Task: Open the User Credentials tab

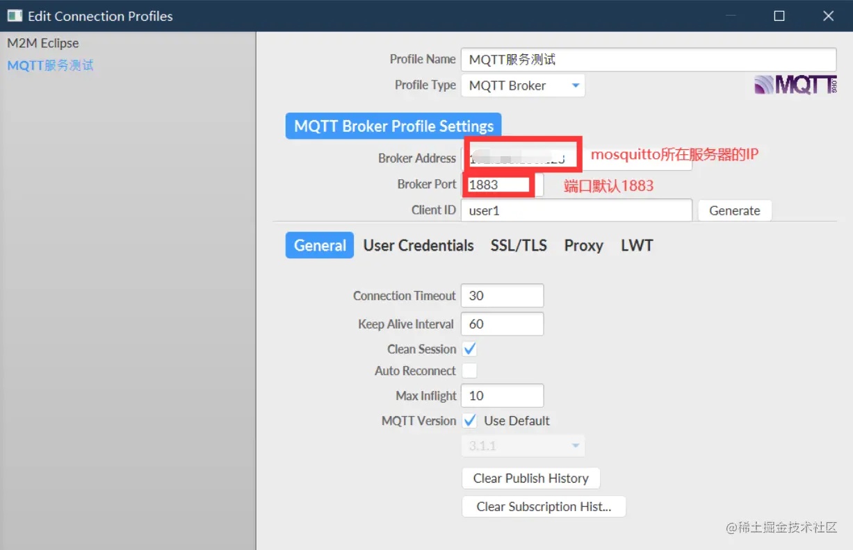Action: (419, 245)
